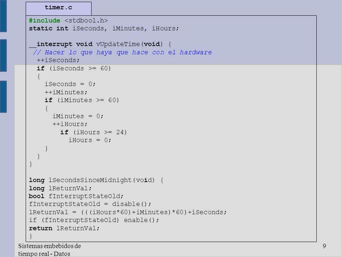Viewport: 342px width, 257px height.
Task: Click the 'if (iSeconds >= 60)' line
Action: pyautogui.click(x=74, y=69)
